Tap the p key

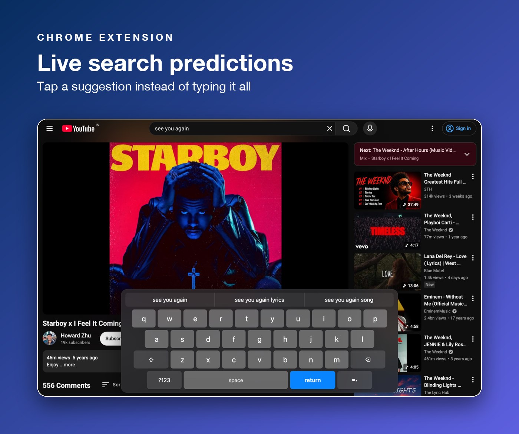tap(375, 319)
